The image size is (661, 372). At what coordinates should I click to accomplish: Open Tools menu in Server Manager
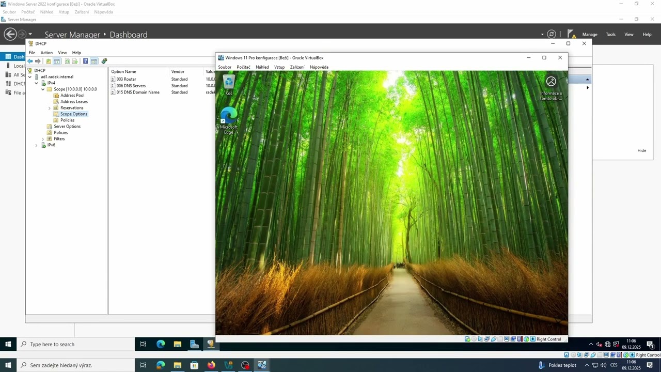pyautogui.click(x=610, y=35)
